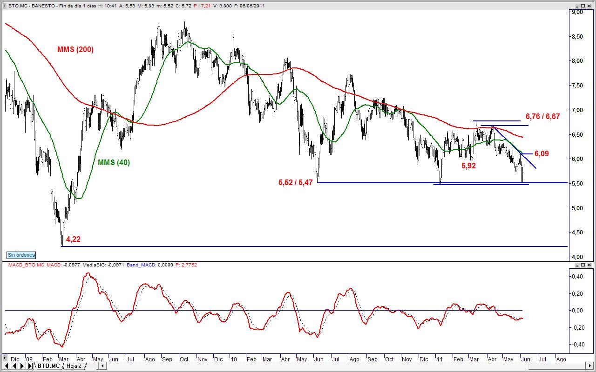Jump to the first sheet tab

(x=6, y=366)
